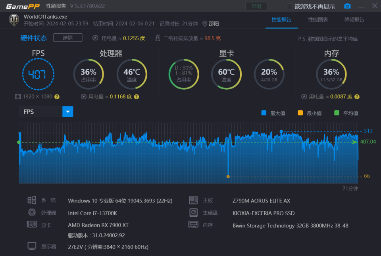The image size is (381, 256).
Task: Click the 导出 export button
Action: point(256,6)
